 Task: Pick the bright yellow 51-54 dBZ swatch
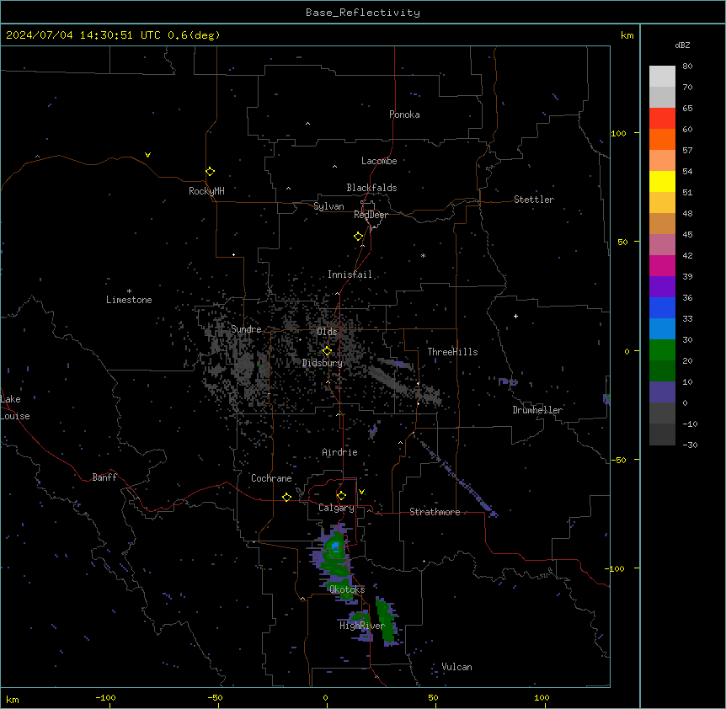pyautogui.click(x=662, y=182)
